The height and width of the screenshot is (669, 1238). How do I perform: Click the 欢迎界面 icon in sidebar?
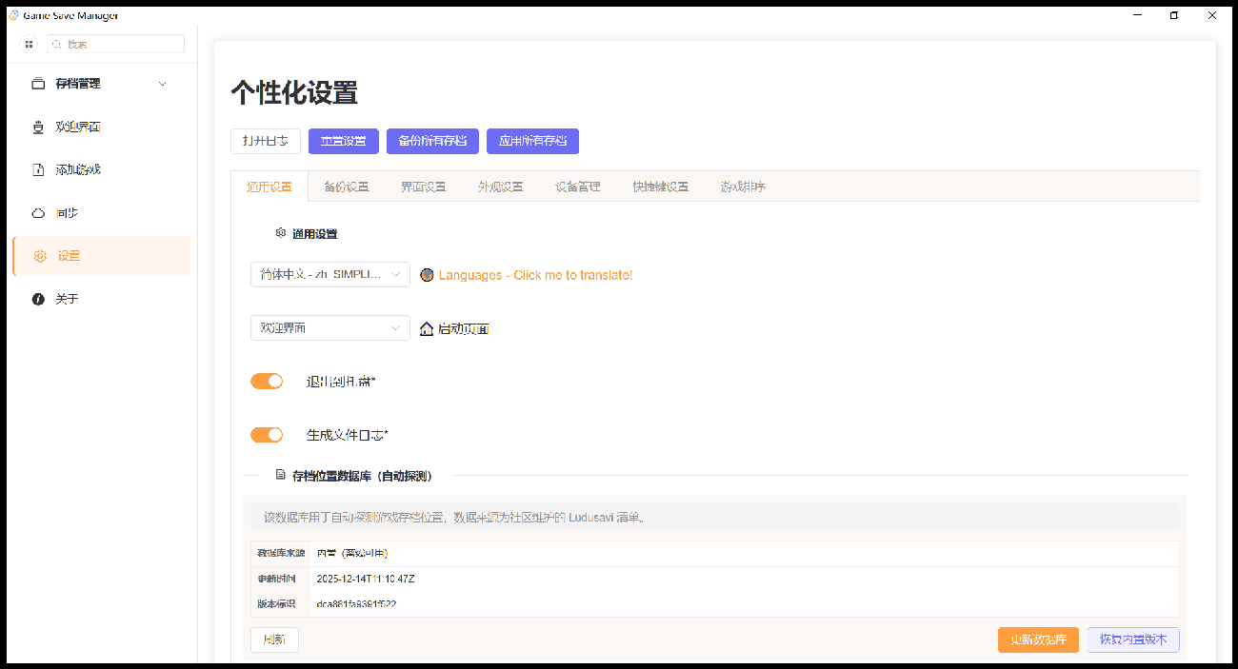(x=38, y=127)
